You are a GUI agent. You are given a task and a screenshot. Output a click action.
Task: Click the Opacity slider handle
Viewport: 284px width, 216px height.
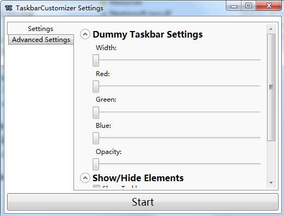tap(96, 164)
